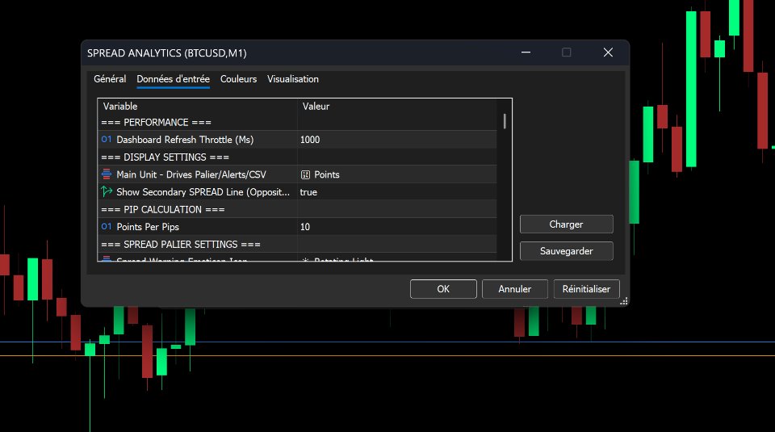Image resolution: width=775 pixels, height=432 pixels.
Task: Select the Données d'entrée tab
Action: click(x=173, y=79)
